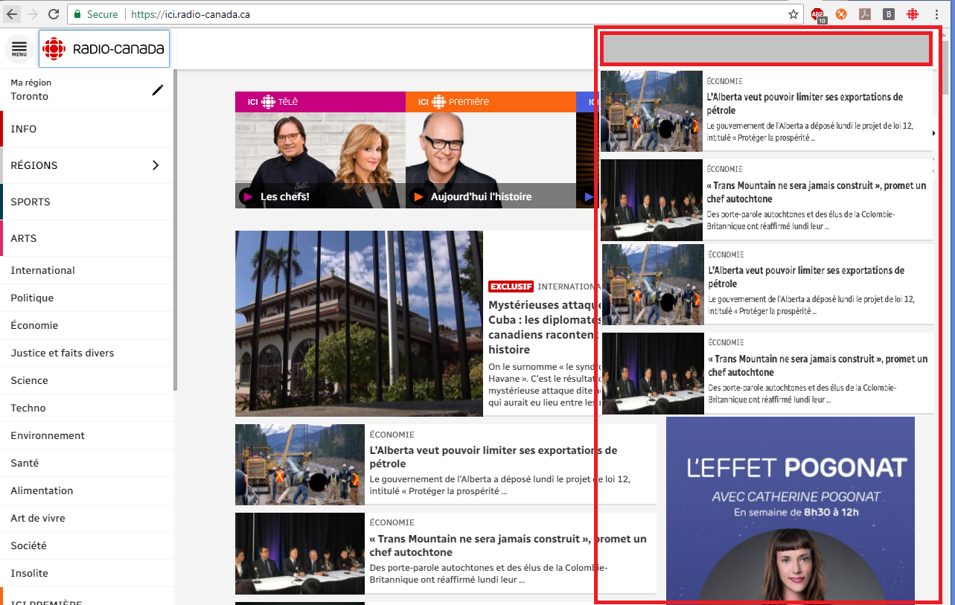View site security info via the lock icon
This screenshot has width=955, height=605.
77,14
